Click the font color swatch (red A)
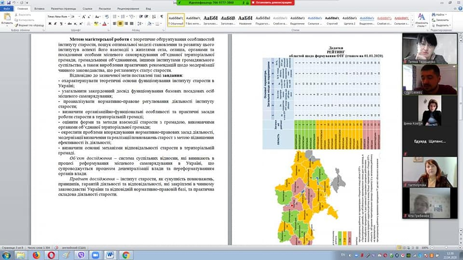This screenshot has width=463, height=260. click(x=104, y=23)
